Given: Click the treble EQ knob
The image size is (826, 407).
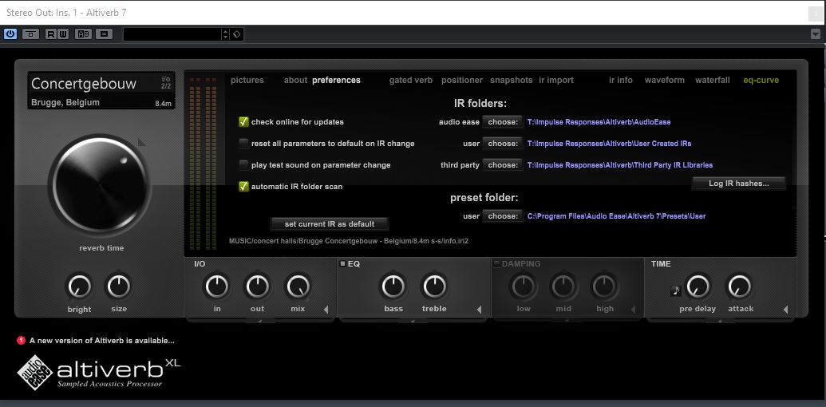Looking at the screenshot, I should click(x=434, y=286).
